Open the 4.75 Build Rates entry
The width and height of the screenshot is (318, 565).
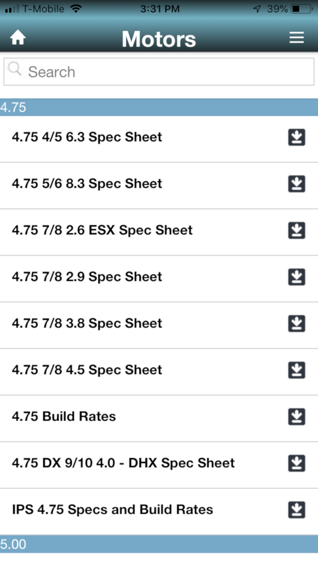click(64, 416)
